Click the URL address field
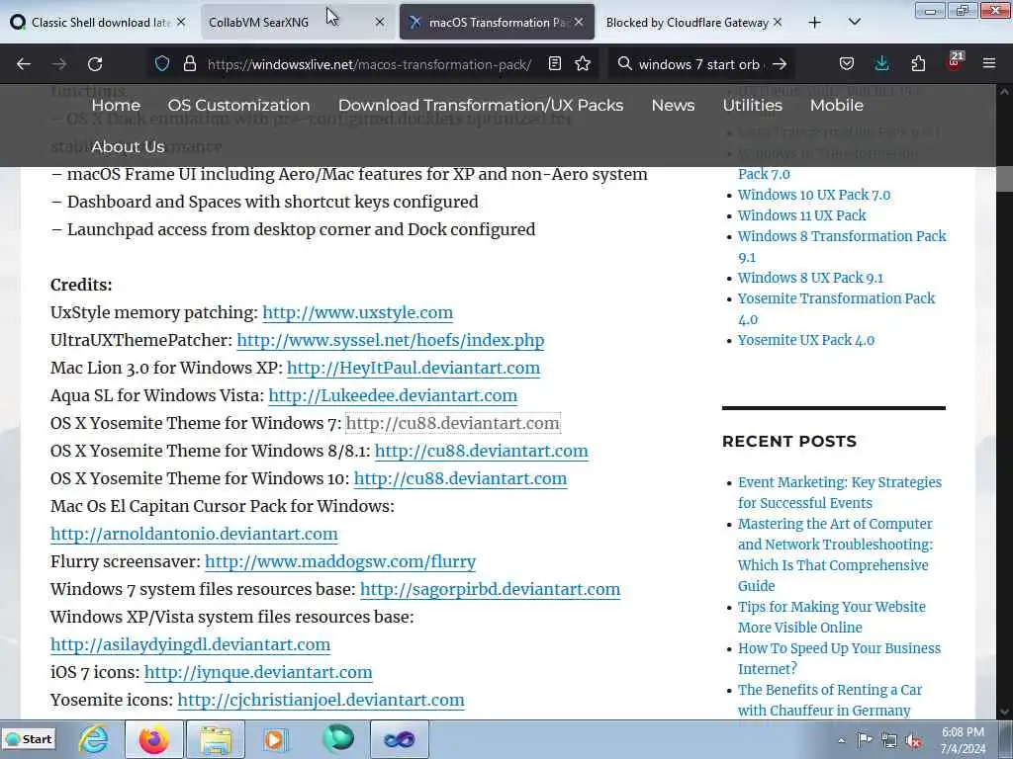The width and height of the screenshot is (1013, 759). click(370, 64)
